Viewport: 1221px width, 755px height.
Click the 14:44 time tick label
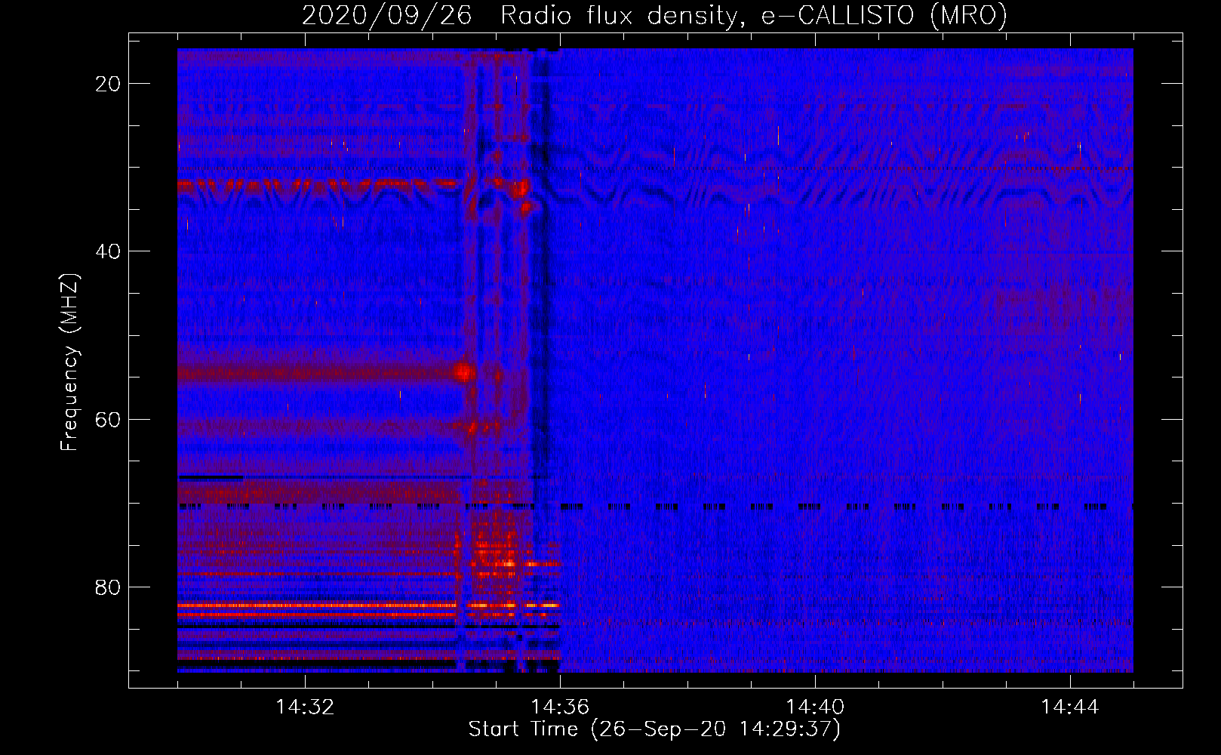tap(1070, 707)
